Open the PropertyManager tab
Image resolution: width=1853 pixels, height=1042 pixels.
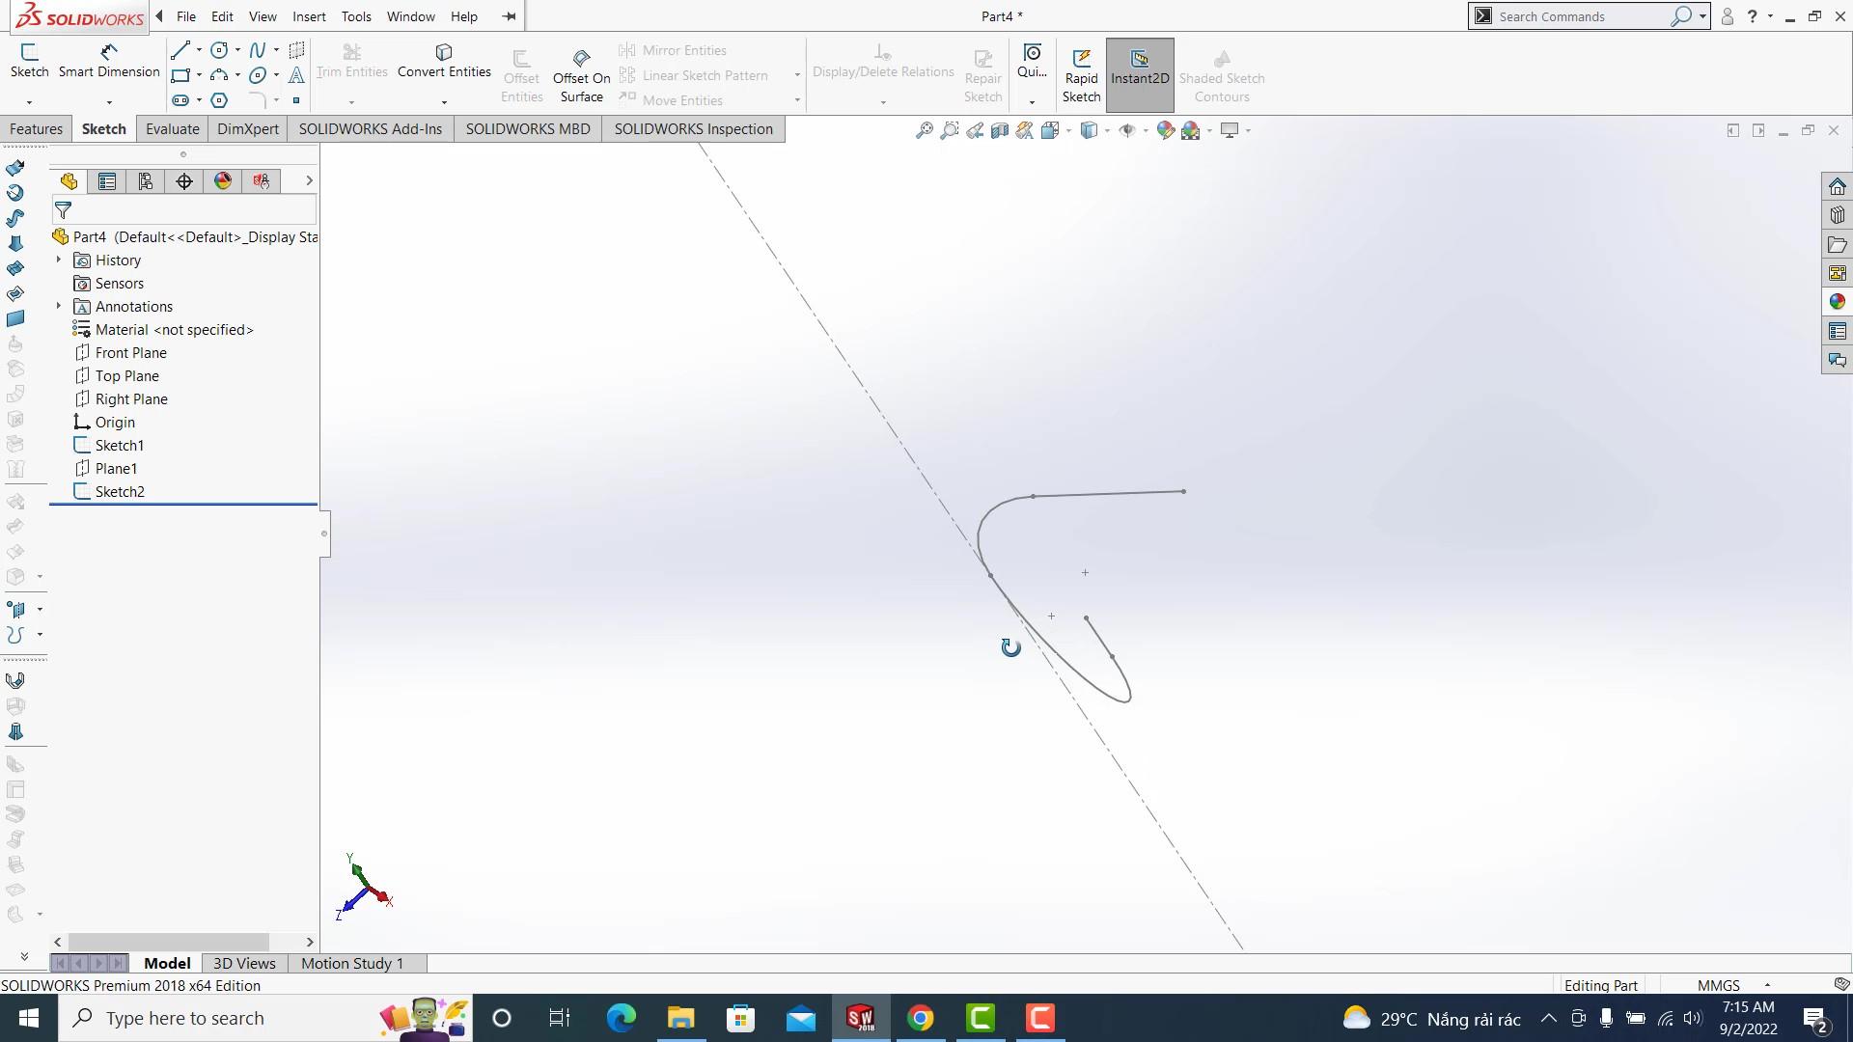(x=107, y=181)
